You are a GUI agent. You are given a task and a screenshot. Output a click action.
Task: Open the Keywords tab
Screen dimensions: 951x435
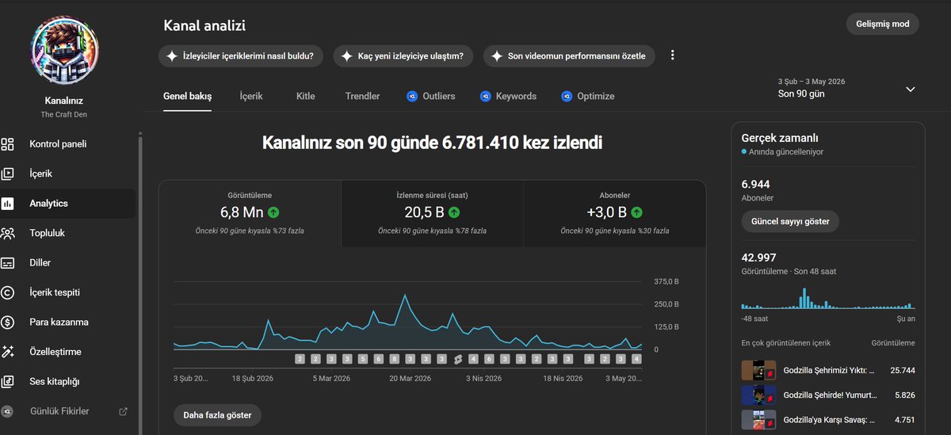pos(508,96)
